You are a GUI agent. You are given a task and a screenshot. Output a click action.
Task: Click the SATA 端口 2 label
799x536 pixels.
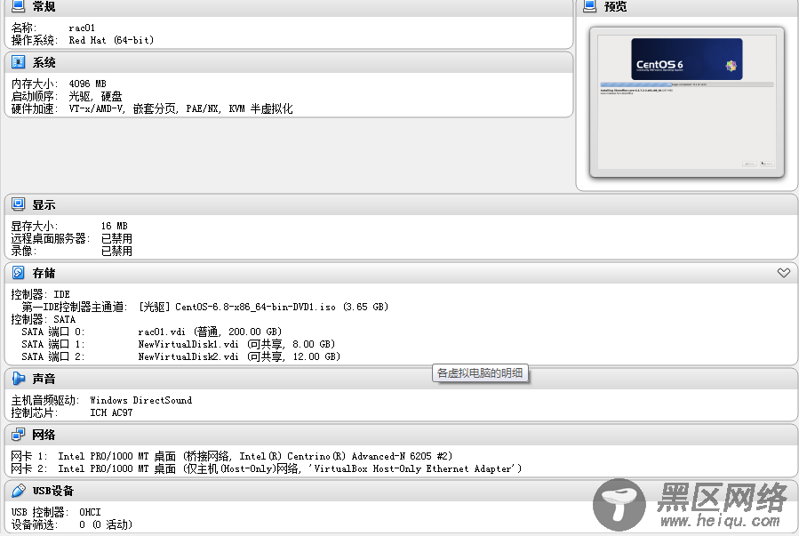(53, 356)
